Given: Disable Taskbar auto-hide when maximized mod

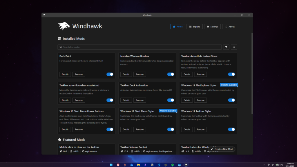Looking at the screenshot, I should (x=110, y=100).
